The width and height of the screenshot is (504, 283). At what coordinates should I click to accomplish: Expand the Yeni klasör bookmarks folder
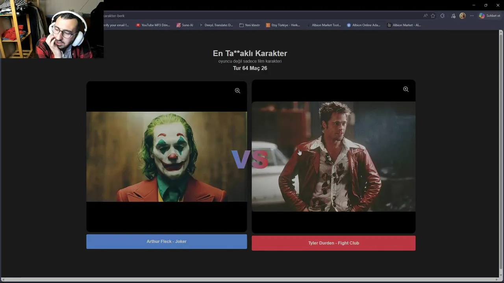[250, 25]
